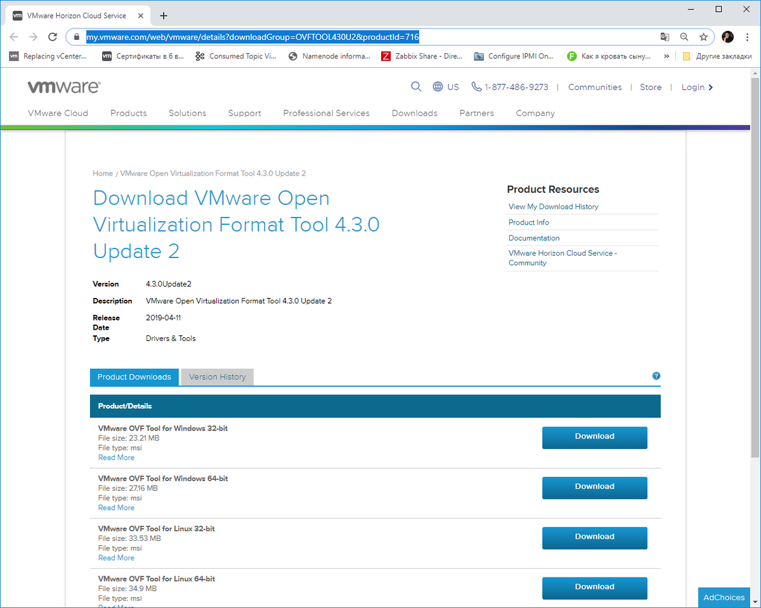This screenshot has height=608, width=761.
Task: Click the scrollbar up arrow
Action: [755, 72]
